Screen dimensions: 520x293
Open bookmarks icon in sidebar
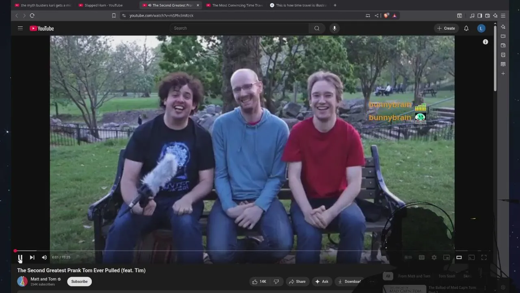[503, 55]
